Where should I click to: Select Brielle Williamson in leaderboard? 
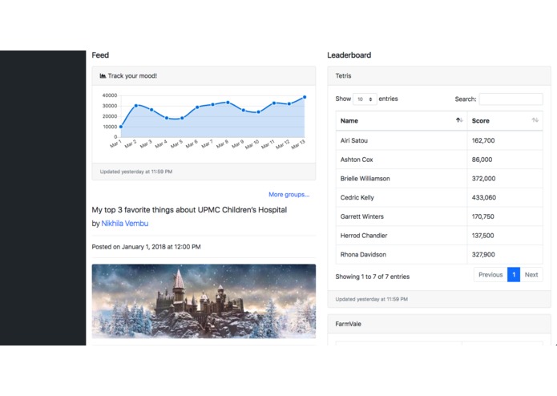pyautogui.click(x=365, y=179)
